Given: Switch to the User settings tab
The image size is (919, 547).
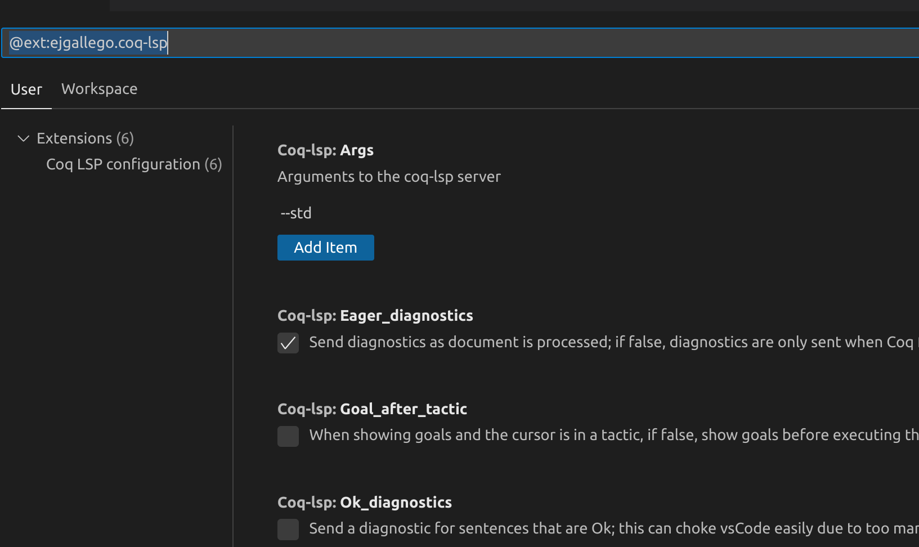Looking at the screenshot, I should pos(26,89).
